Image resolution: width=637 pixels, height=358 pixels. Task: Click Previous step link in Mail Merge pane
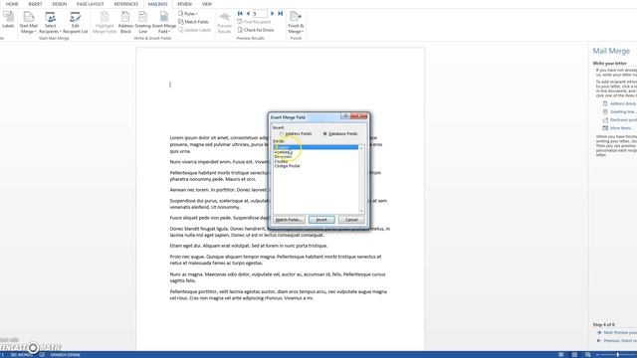pos(620,340)
